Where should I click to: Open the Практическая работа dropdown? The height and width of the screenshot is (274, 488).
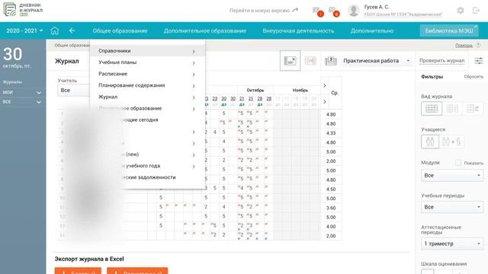(x=377, y=61)
